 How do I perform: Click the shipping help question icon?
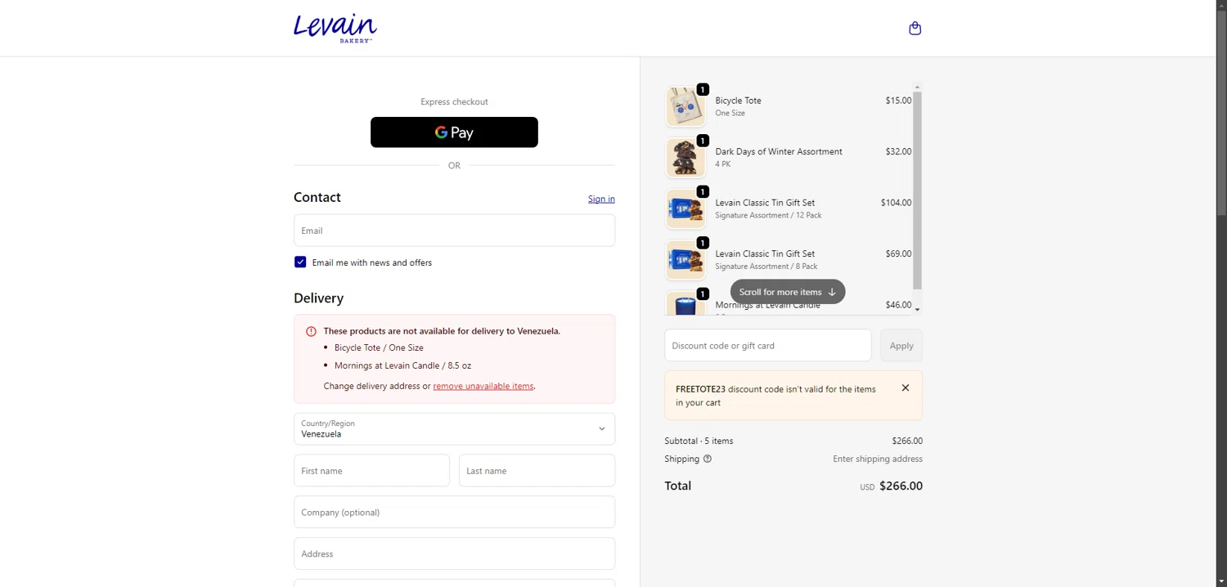click(708, 459)
